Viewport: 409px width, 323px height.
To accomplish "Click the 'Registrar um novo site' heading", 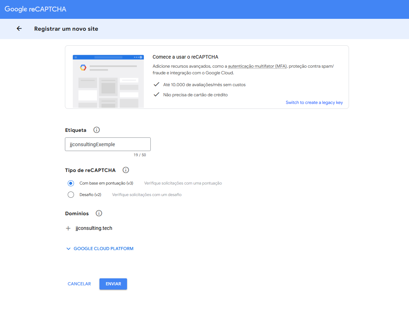I will (x=66, y=29).
